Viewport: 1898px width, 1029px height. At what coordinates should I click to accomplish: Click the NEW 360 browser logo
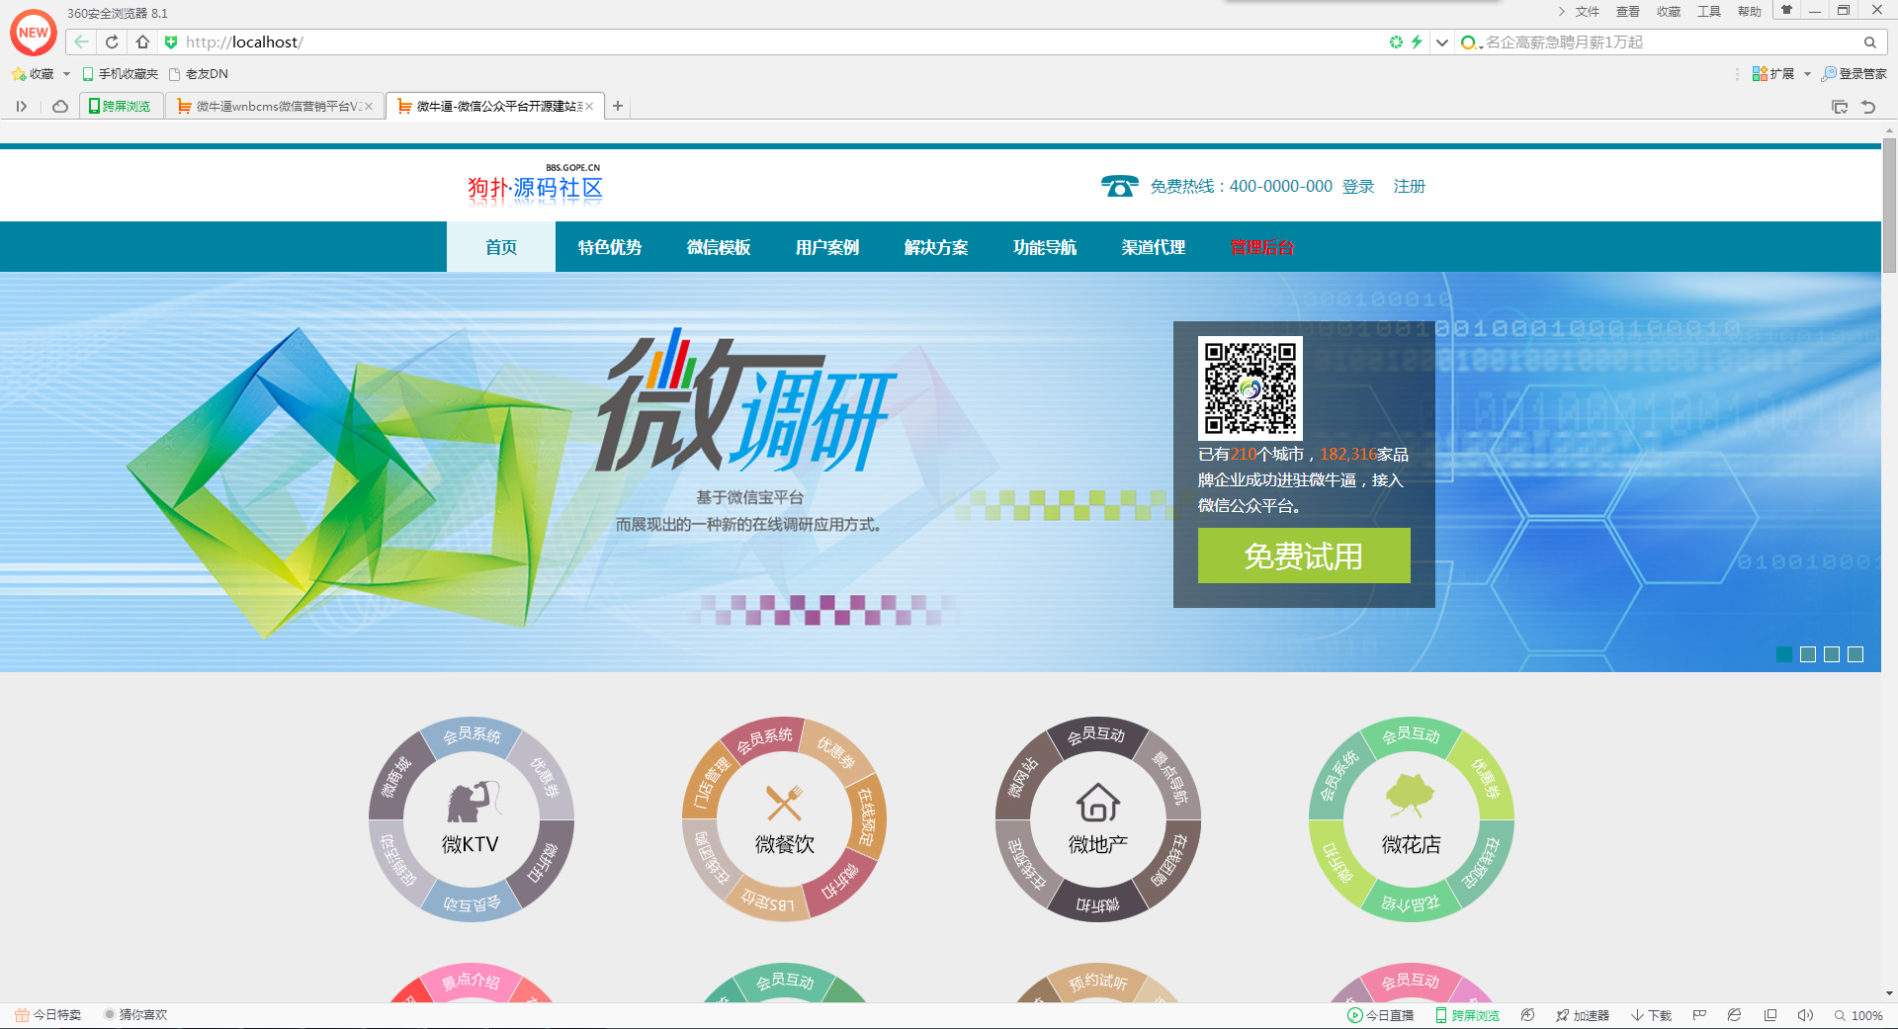coord(33,33)
